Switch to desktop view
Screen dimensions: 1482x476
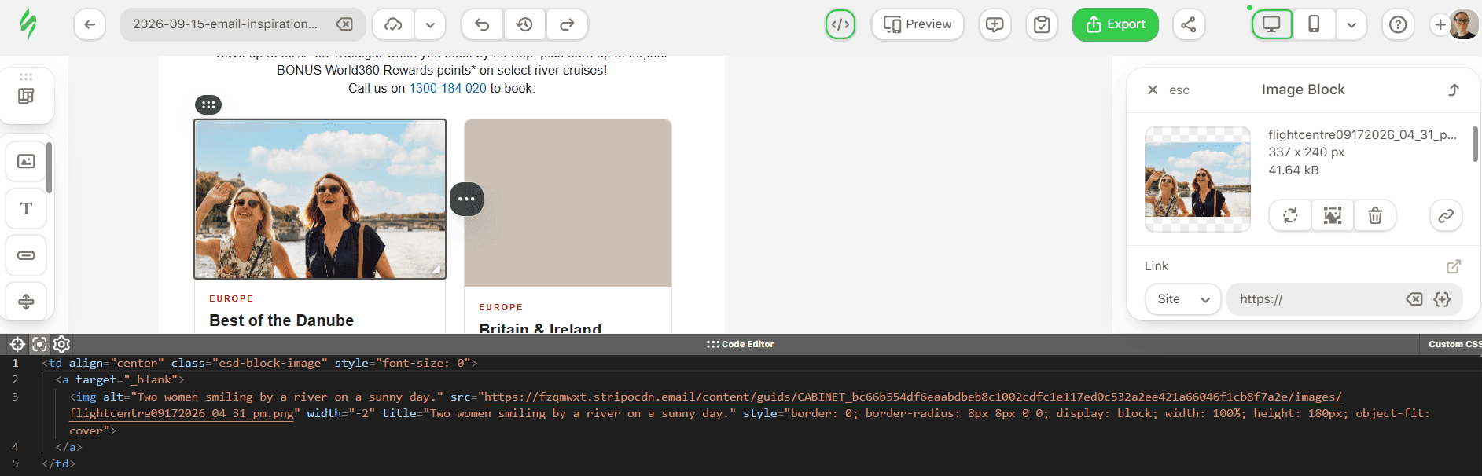tap(1271, 24)
